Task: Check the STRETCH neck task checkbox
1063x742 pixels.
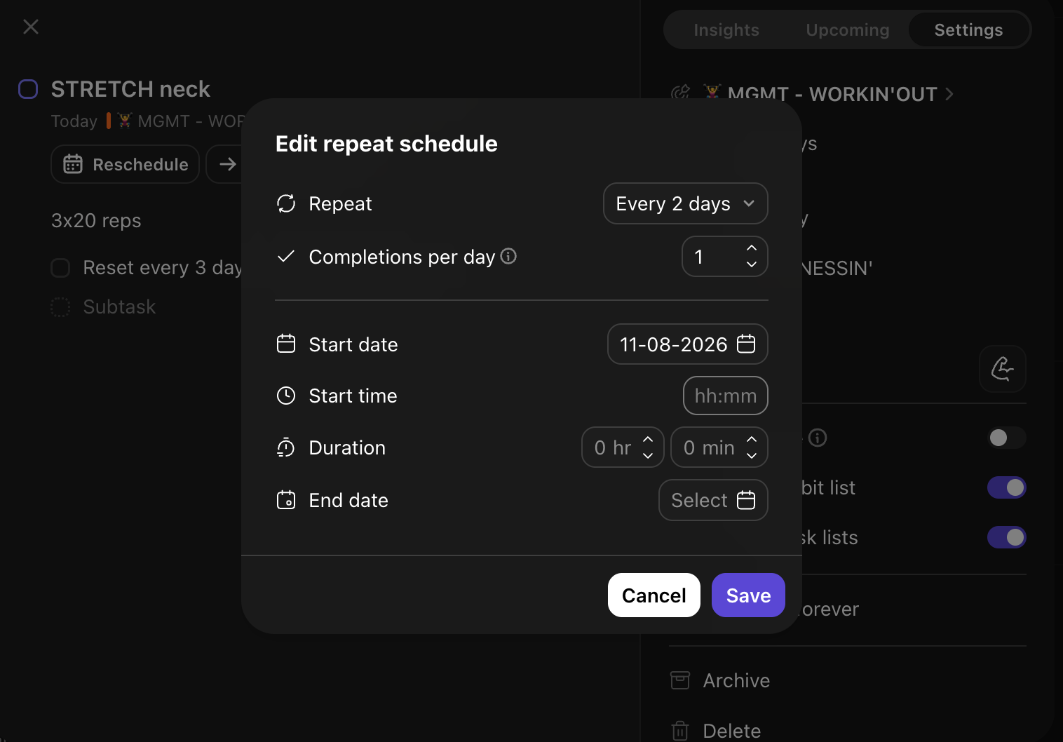Action: click(28, 89)
